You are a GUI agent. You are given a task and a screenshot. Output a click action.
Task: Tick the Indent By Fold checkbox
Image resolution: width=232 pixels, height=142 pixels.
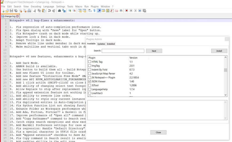(90, 70)
